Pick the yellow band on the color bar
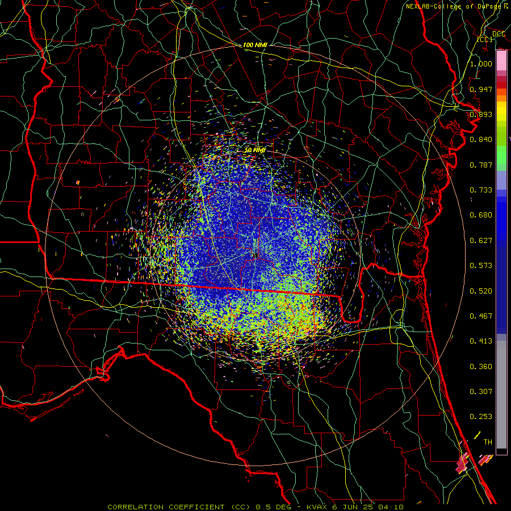The width and height of the screenshot is (511, 511). 501,111
